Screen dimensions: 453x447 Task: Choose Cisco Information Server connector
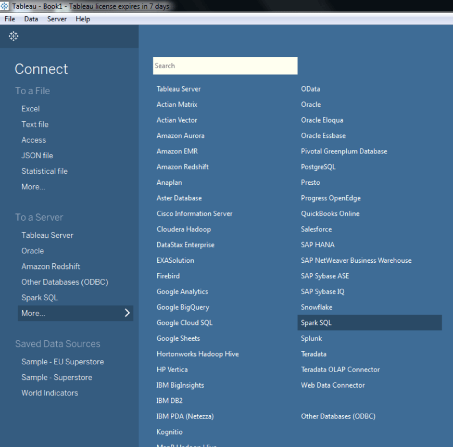pos(194,214)
